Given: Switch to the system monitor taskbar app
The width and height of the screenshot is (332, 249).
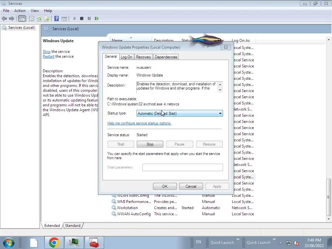Looking at the screenshot, I should [x=74, y=243].
